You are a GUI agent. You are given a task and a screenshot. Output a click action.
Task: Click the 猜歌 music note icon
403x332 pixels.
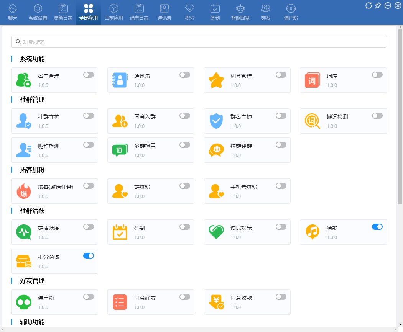[312, 232]
